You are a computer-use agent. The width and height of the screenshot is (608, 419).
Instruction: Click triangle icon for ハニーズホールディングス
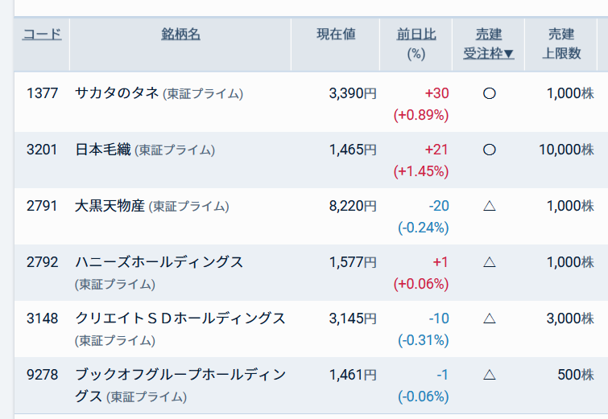click(489, 262)
